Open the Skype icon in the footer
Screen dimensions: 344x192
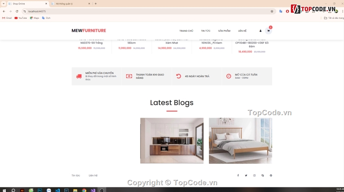click(263, 175)
